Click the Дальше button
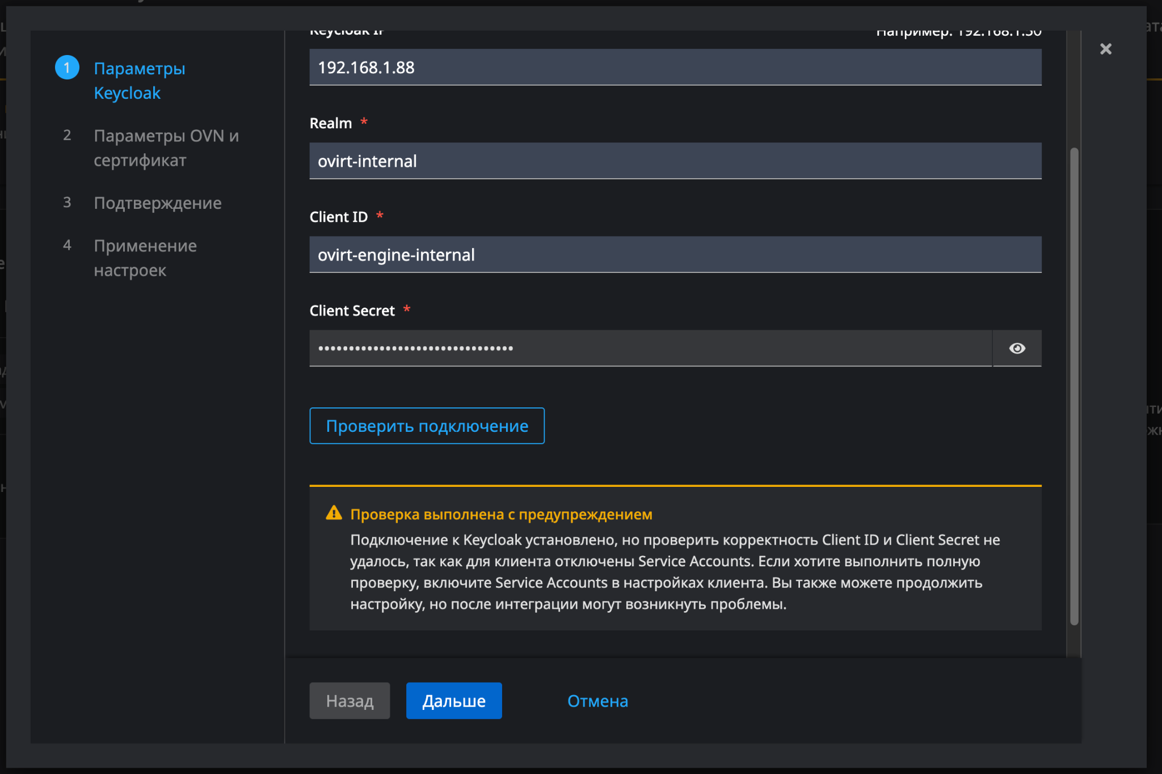1162x774 pixels. pyautogui.click(x=453, y=701)
